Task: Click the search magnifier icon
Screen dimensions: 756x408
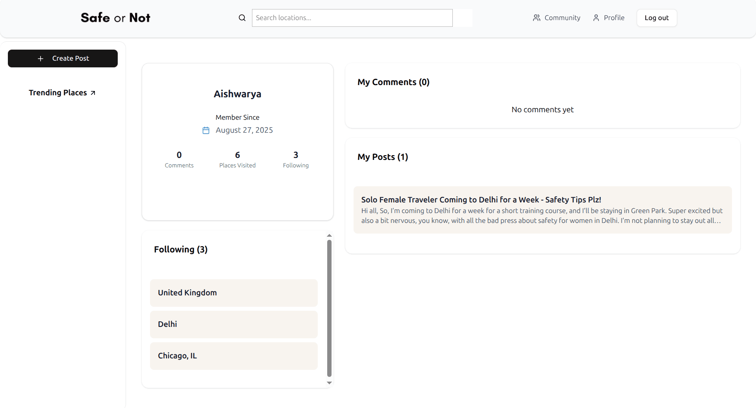Action: point(242,18)
